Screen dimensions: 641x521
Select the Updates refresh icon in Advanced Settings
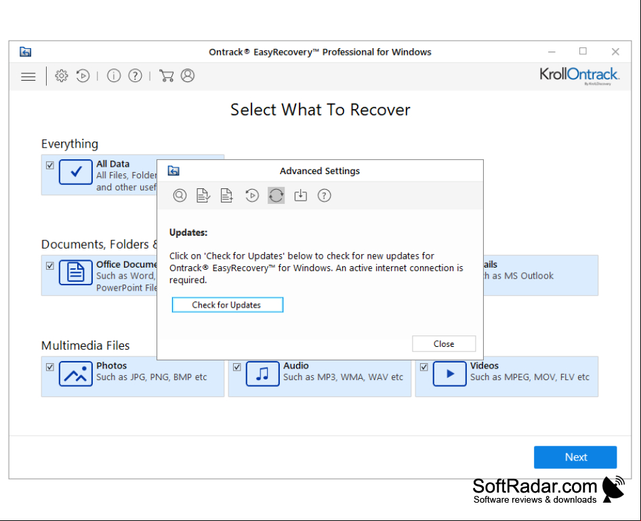pos(276,196)
